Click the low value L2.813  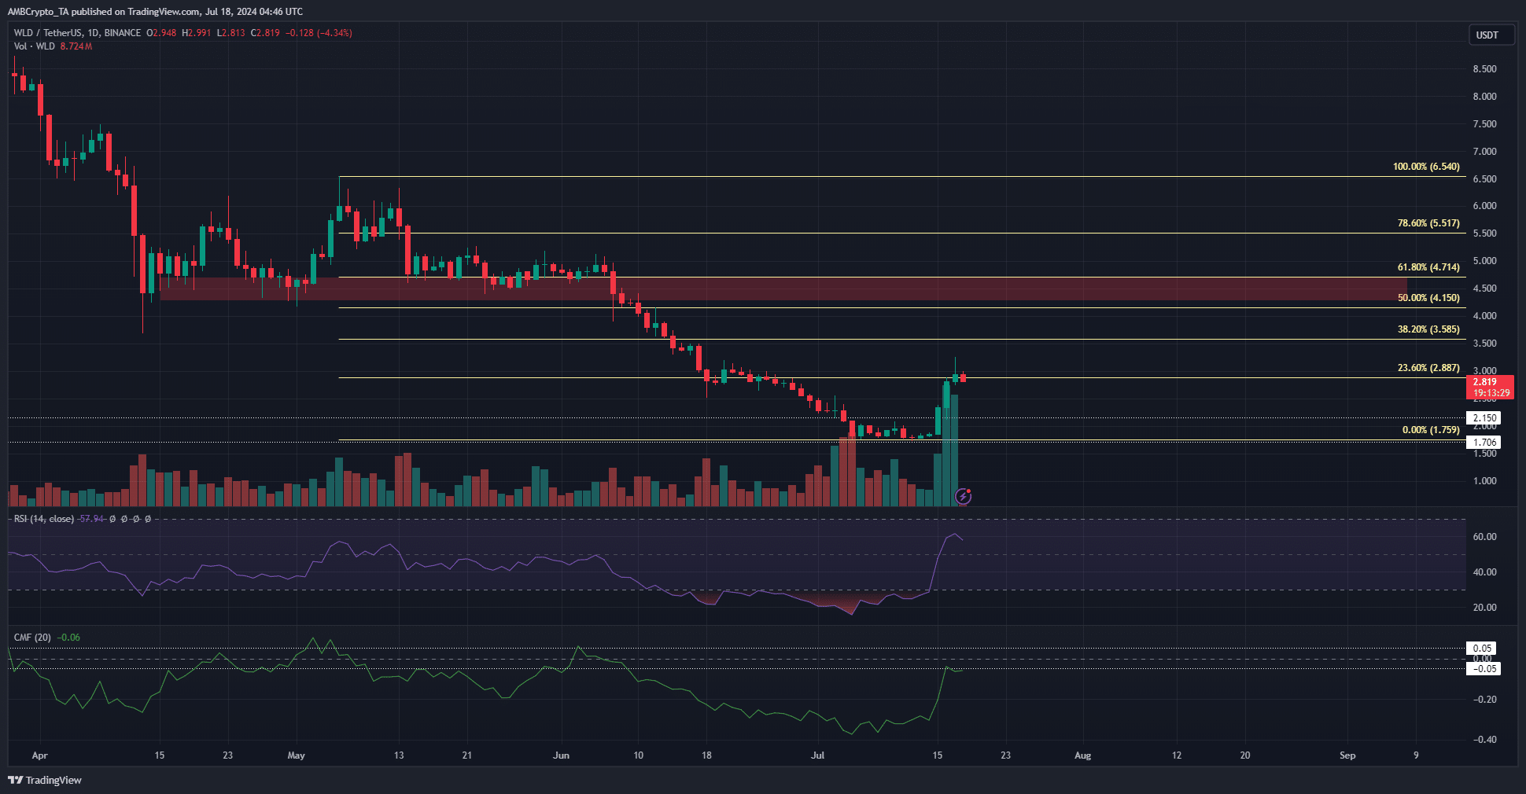click(x=230, y=33)
